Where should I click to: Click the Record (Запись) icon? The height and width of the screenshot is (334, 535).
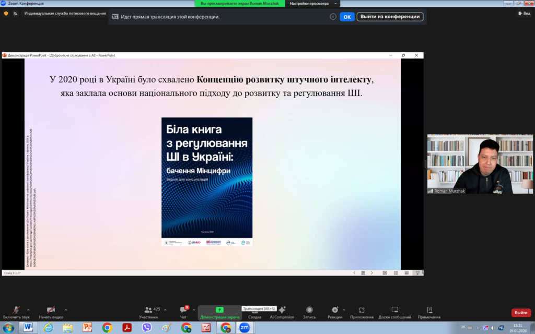309,311
